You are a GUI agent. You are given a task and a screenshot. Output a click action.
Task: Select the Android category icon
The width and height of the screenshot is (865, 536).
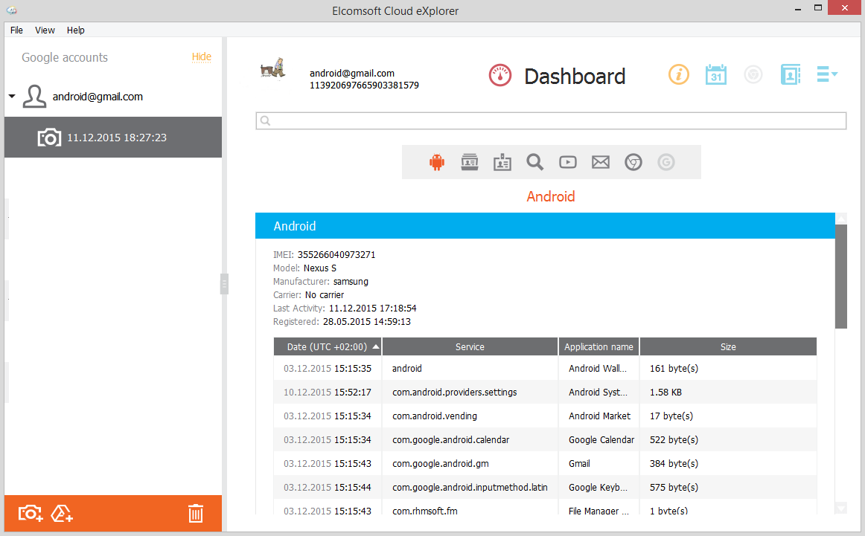(x=437, y=162)
